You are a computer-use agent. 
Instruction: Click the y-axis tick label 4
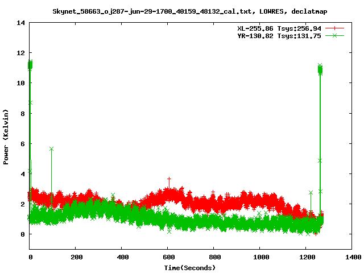coord(23,174)
